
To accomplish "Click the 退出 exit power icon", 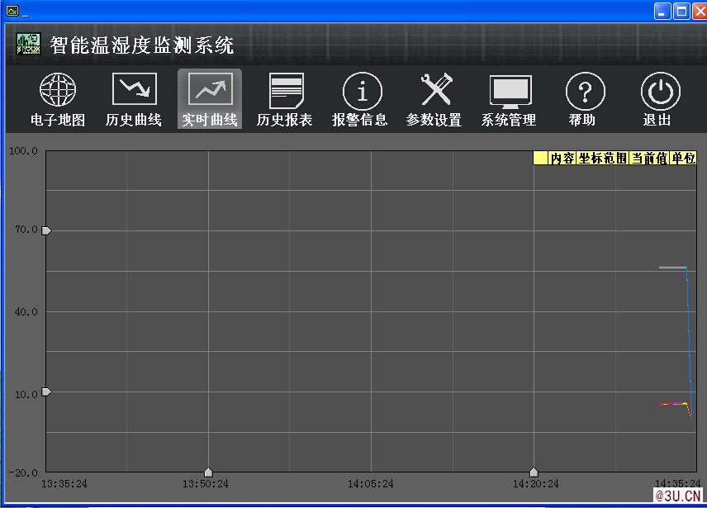I will [660, 91].
